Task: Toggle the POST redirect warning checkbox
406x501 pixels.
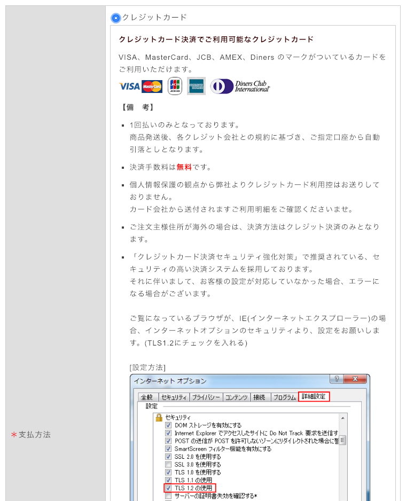Action: coord(168,441)
